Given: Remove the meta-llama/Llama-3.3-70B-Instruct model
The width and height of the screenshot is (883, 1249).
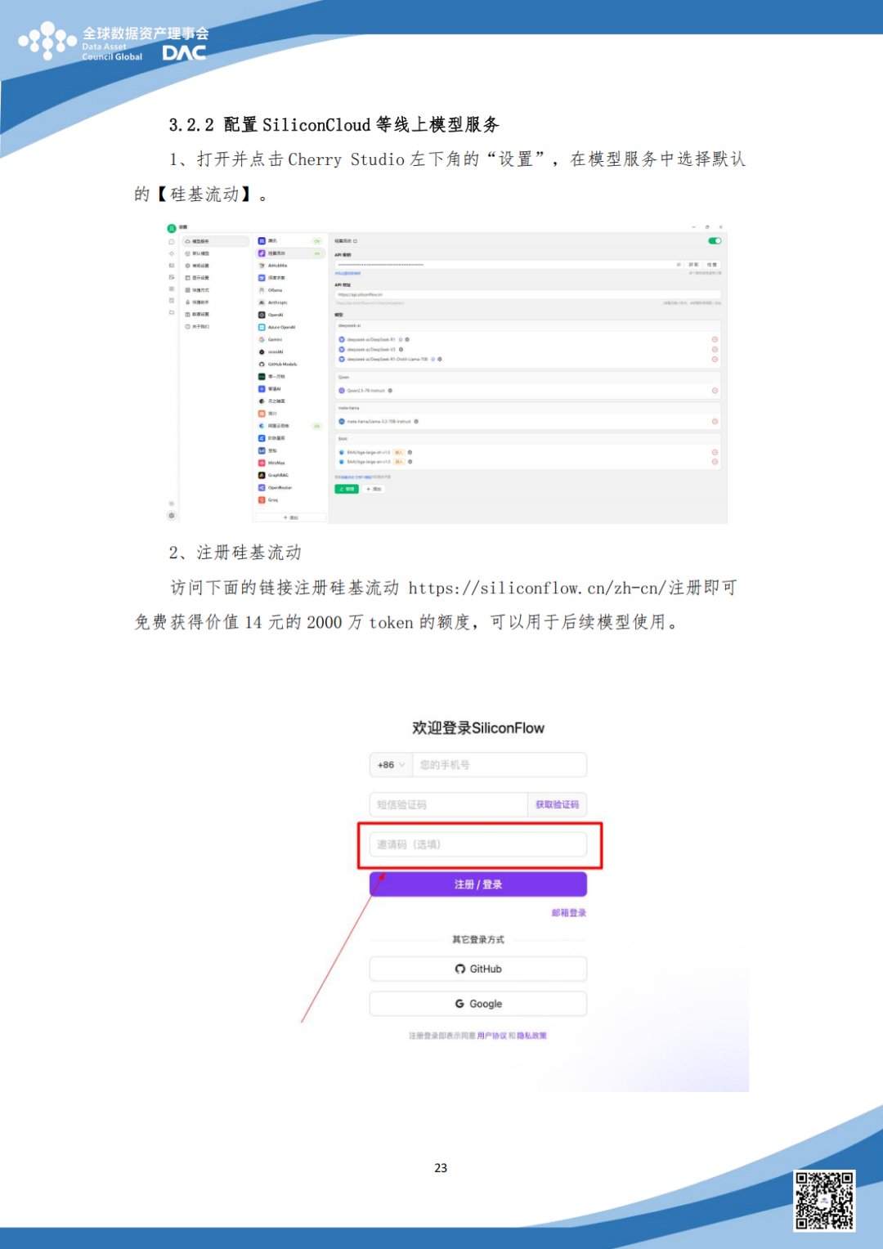Looking at the screenshot, I should click(x=715, y=422).
